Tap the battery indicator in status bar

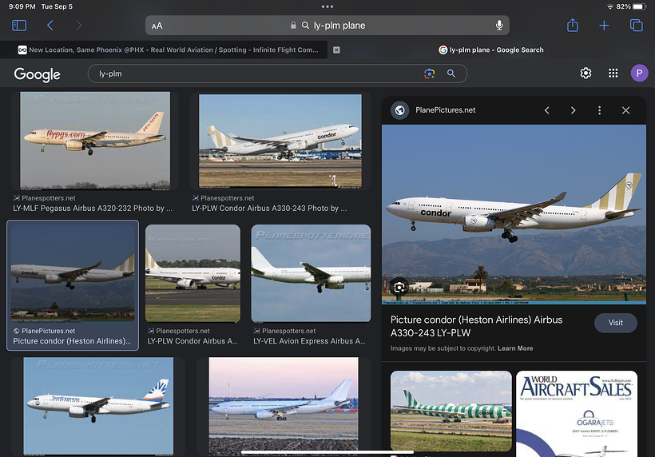tap(639, 6)
